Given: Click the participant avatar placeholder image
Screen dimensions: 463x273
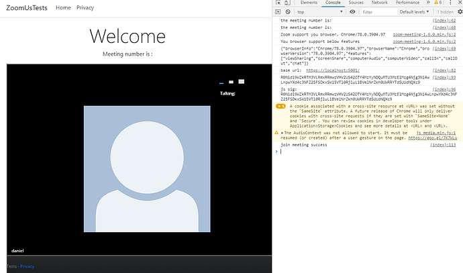Looking at the screenshot, I should [x=147, y=169].
